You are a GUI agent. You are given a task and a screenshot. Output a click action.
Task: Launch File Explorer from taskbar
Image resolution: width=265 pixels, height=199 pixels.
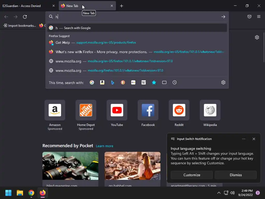(x=20, y=193)
